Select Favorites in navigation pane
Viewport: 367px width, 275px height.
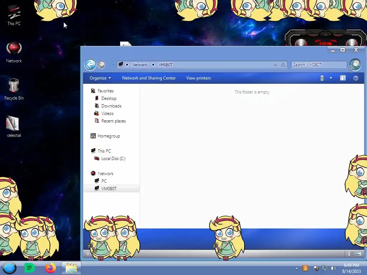(x=106, y=91)
